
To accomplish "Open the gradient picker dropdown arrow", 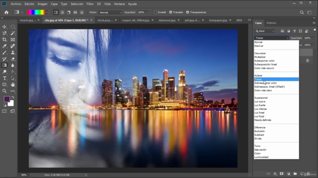I will pos(47,12).
